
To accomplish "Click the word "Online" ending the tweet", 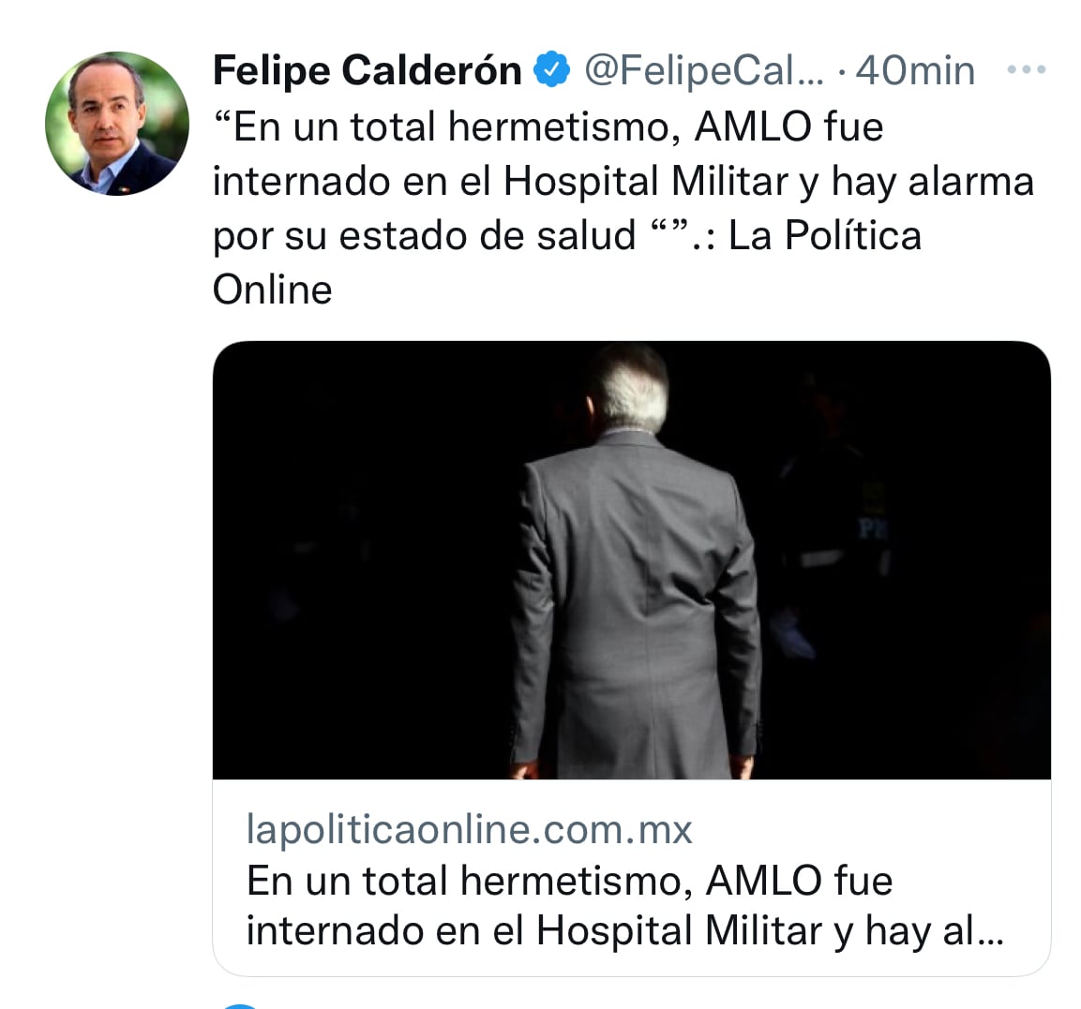I will pos(272,289).
